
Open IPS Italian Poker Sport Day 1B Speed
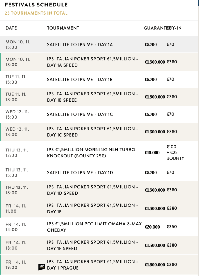point(92,97)
